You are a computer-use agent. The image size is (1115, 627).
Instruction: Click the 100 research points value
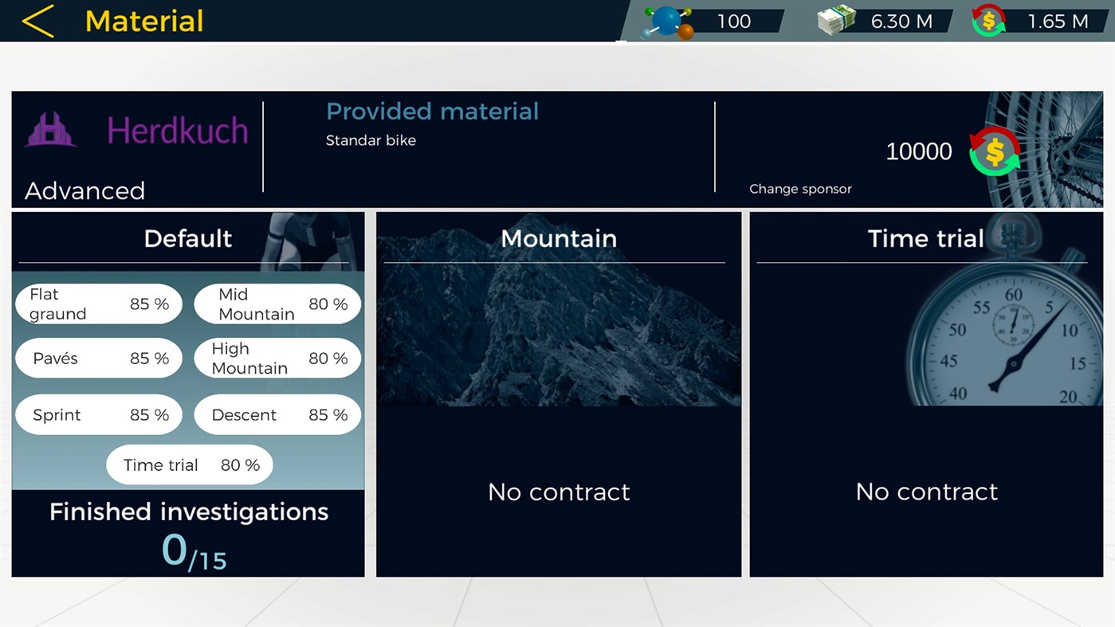coord(733,22)
